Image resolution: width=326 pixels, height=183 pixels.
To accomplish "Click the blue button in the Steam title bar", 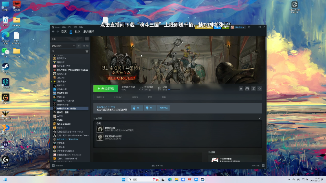I will coord(217,27).
